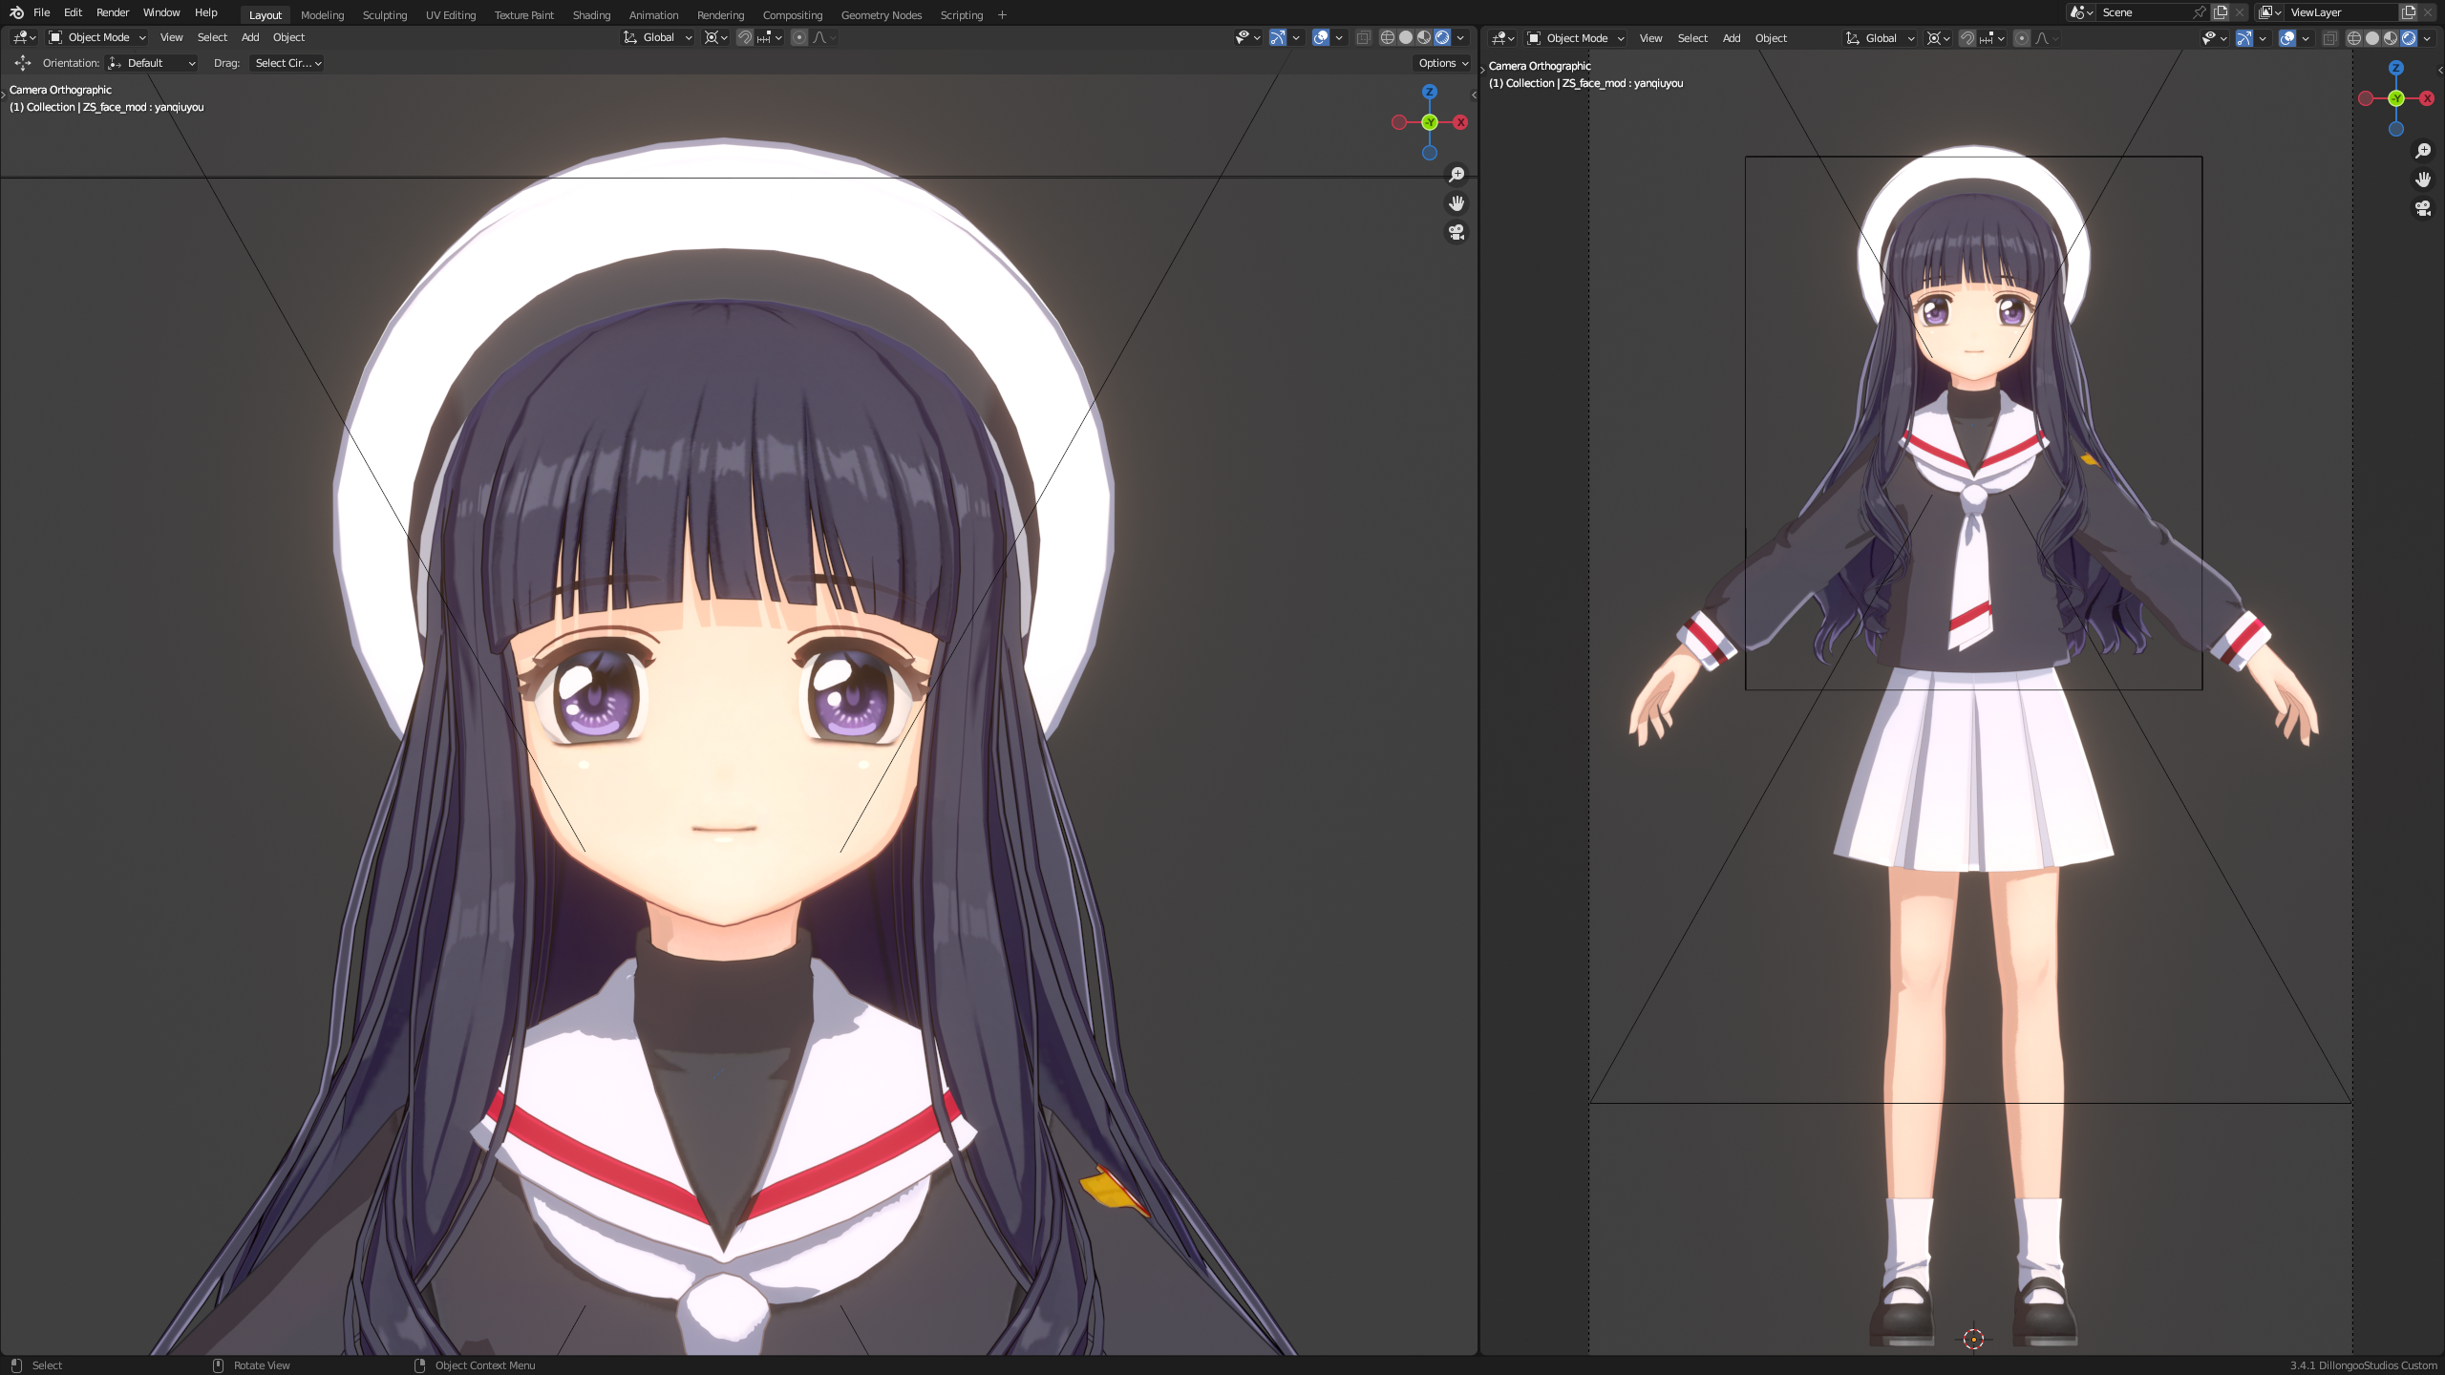The image size is (2445, 1375).
Task: Open left viewport gizmo options arrow
Action: 1296,37
